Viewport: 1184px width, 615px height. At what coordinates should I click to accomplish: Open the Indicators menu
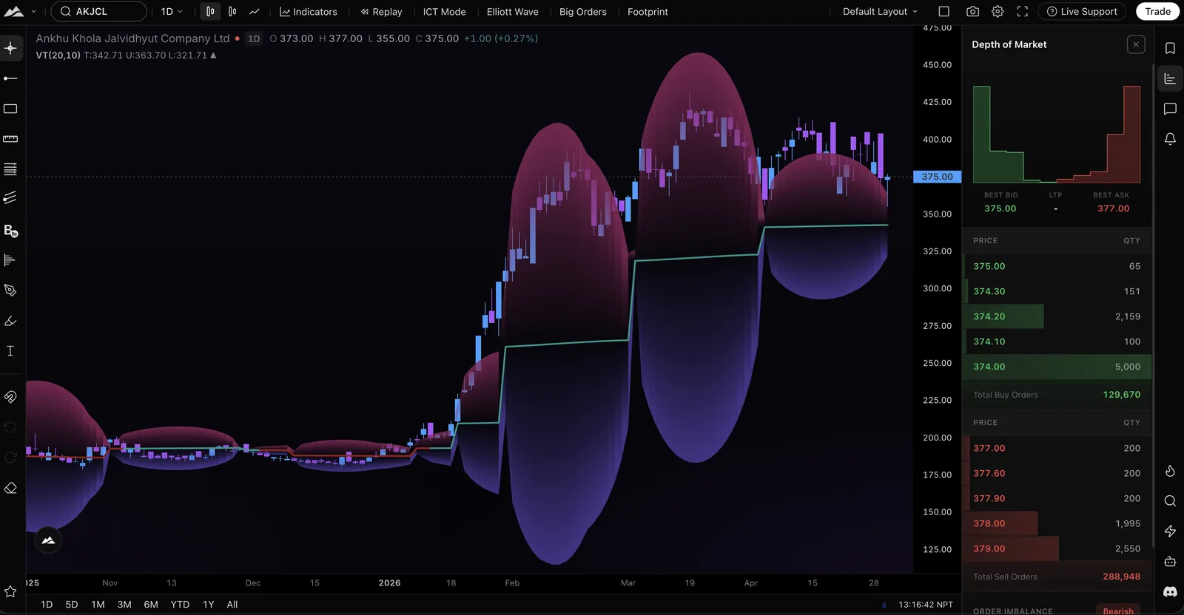[x=308, y=12]
